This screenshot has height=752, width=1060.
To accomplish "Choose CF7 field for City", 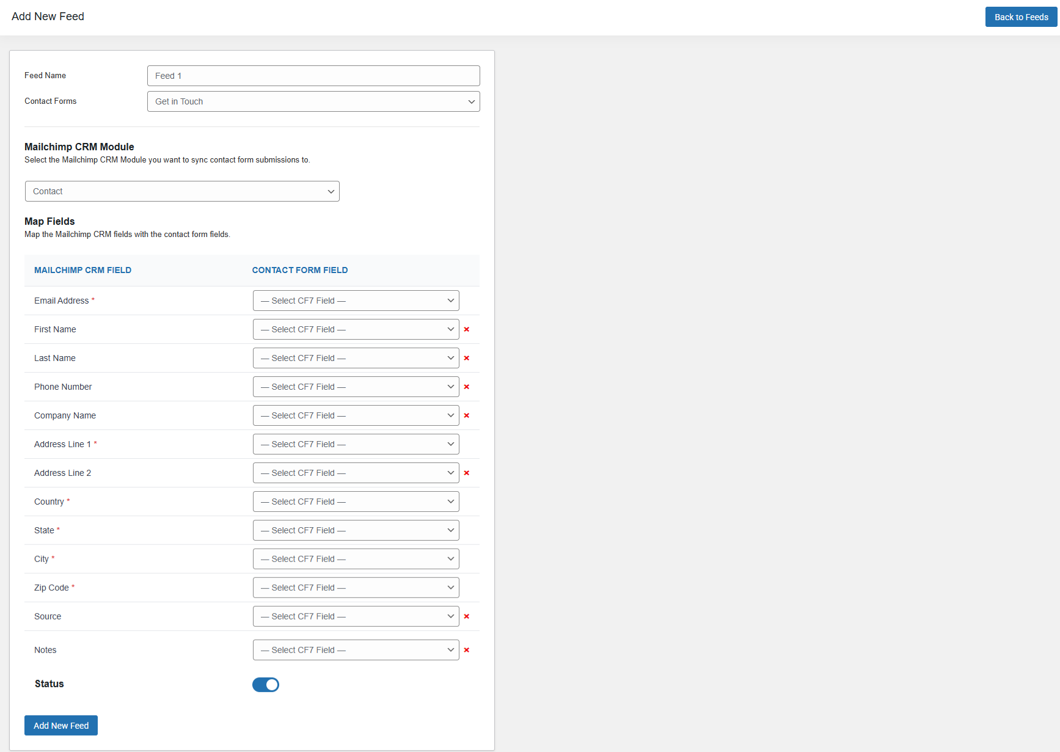I will point(356,559).
